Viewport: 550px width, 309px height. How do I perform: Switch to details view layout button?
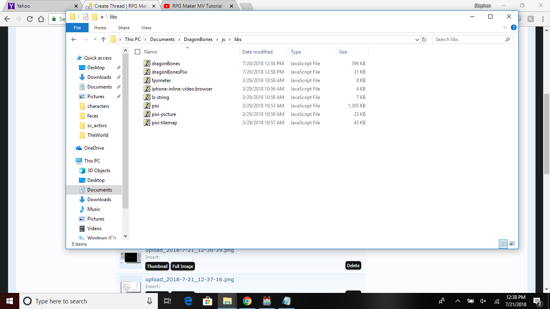tap(503, 244)
